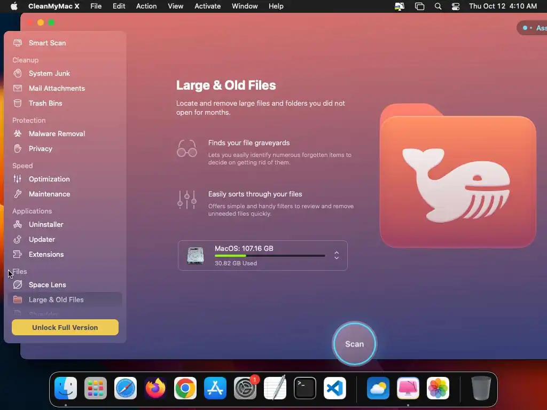The image size is (547, 410).
Task: Select the Privacy module
Action: (x=65, y=148)
